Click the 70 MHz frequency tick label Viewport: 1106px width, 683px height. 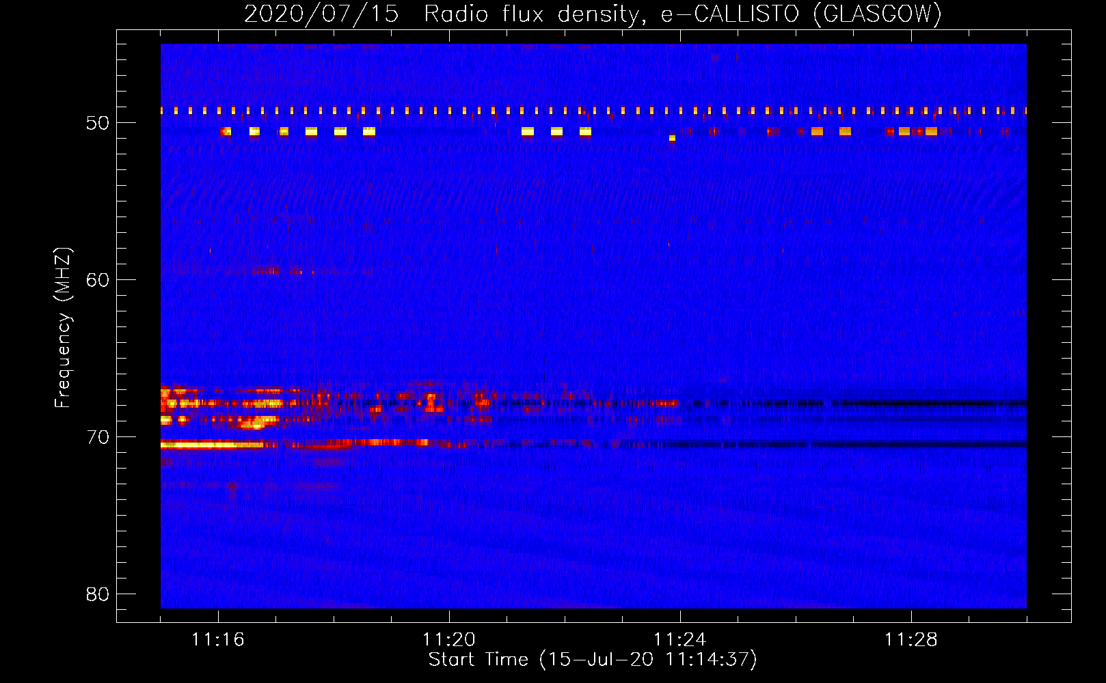pyautogui.click(x=98, y=437)
